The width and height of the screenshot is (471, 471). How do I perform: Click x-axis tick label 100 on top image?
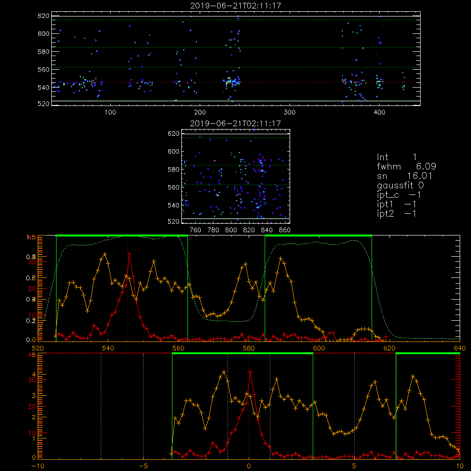[x=110, y=113]
